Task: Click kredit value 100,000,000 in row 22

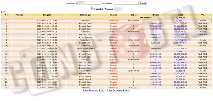Action: pyautogui.click(x=155, y=79)
